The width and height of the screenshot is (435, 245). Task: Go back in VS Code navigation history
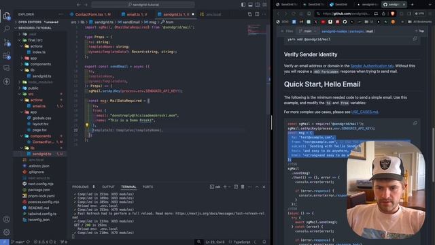79,5
